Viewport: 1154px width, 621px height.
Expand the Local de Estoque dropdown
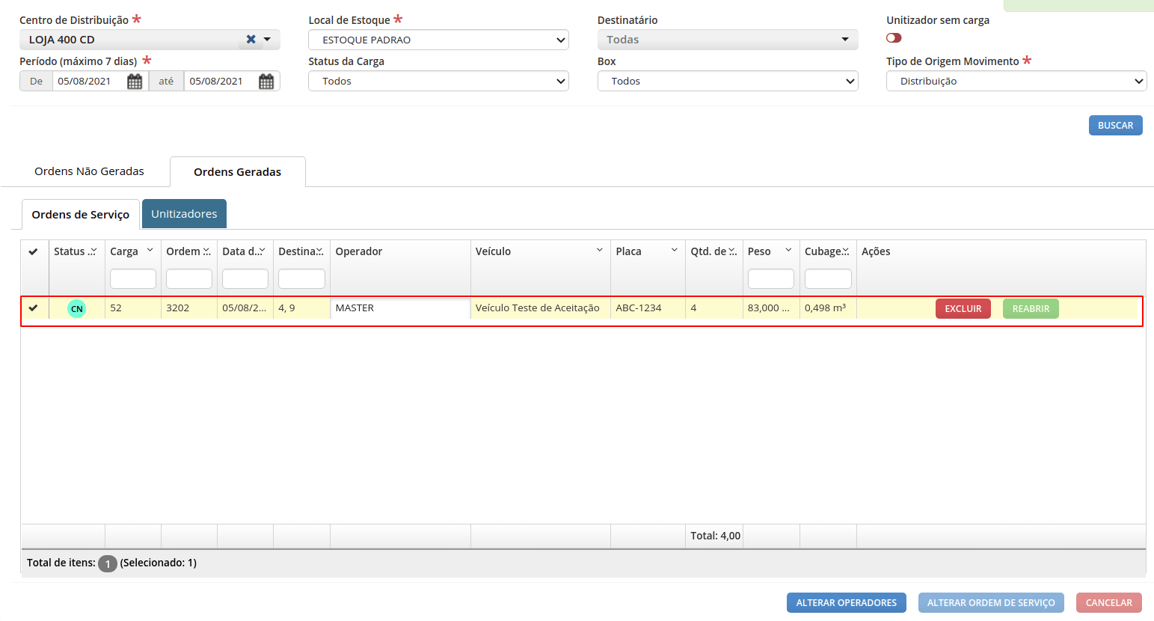click(x=438, y=40)
